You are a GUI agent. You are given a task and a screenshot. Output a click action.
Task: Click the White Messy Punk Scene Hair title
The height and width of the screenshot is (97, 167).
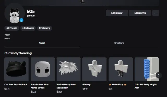point(66,86)
